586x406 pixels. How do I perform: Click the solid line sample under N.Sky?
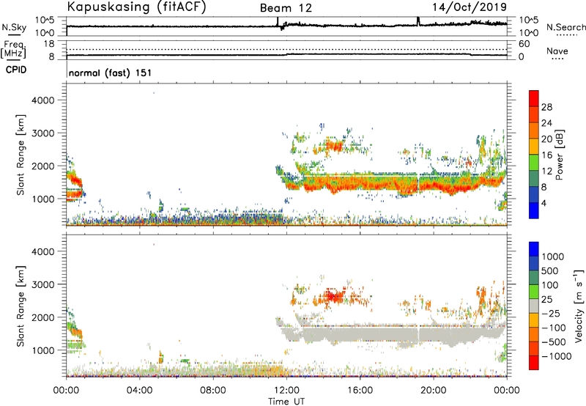14,34
